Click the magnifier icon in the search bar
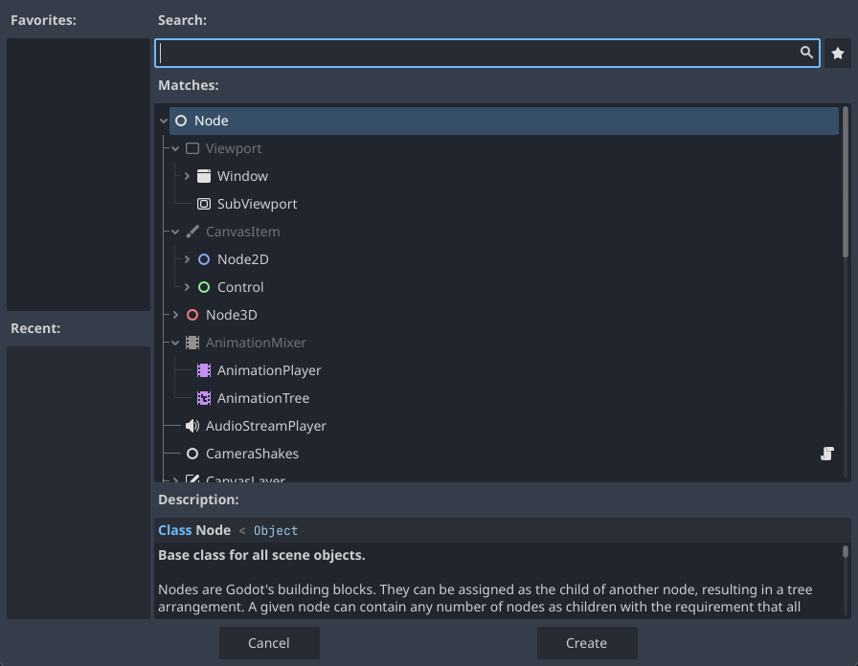The width and height of the screenshot is (858, 666). tap(806, 53)
